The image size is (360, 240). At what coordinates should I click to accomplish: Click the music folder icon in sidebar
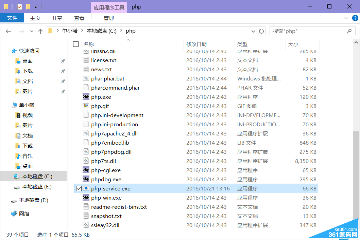coord(18,156)
